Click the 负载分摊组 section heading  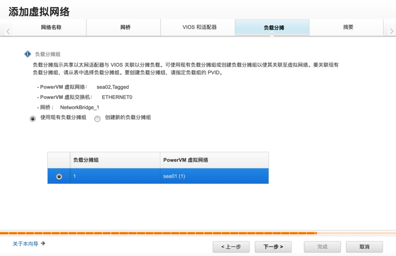[x=48, y=54]
